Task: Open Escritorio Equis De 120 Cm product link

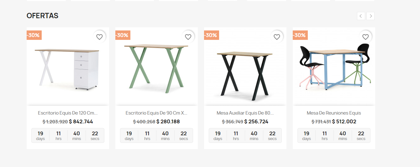Action: 68,113
